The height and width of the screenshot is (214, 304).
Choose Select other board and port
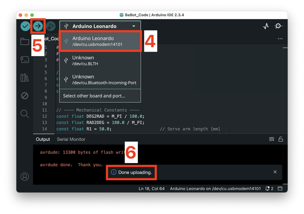click(x=100, y=96)
